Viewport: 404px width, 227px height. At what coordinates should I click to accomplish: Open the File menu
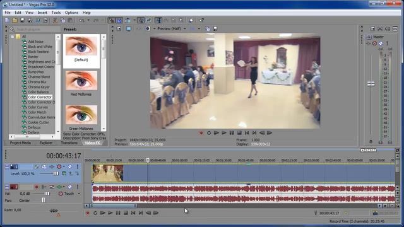8,13
